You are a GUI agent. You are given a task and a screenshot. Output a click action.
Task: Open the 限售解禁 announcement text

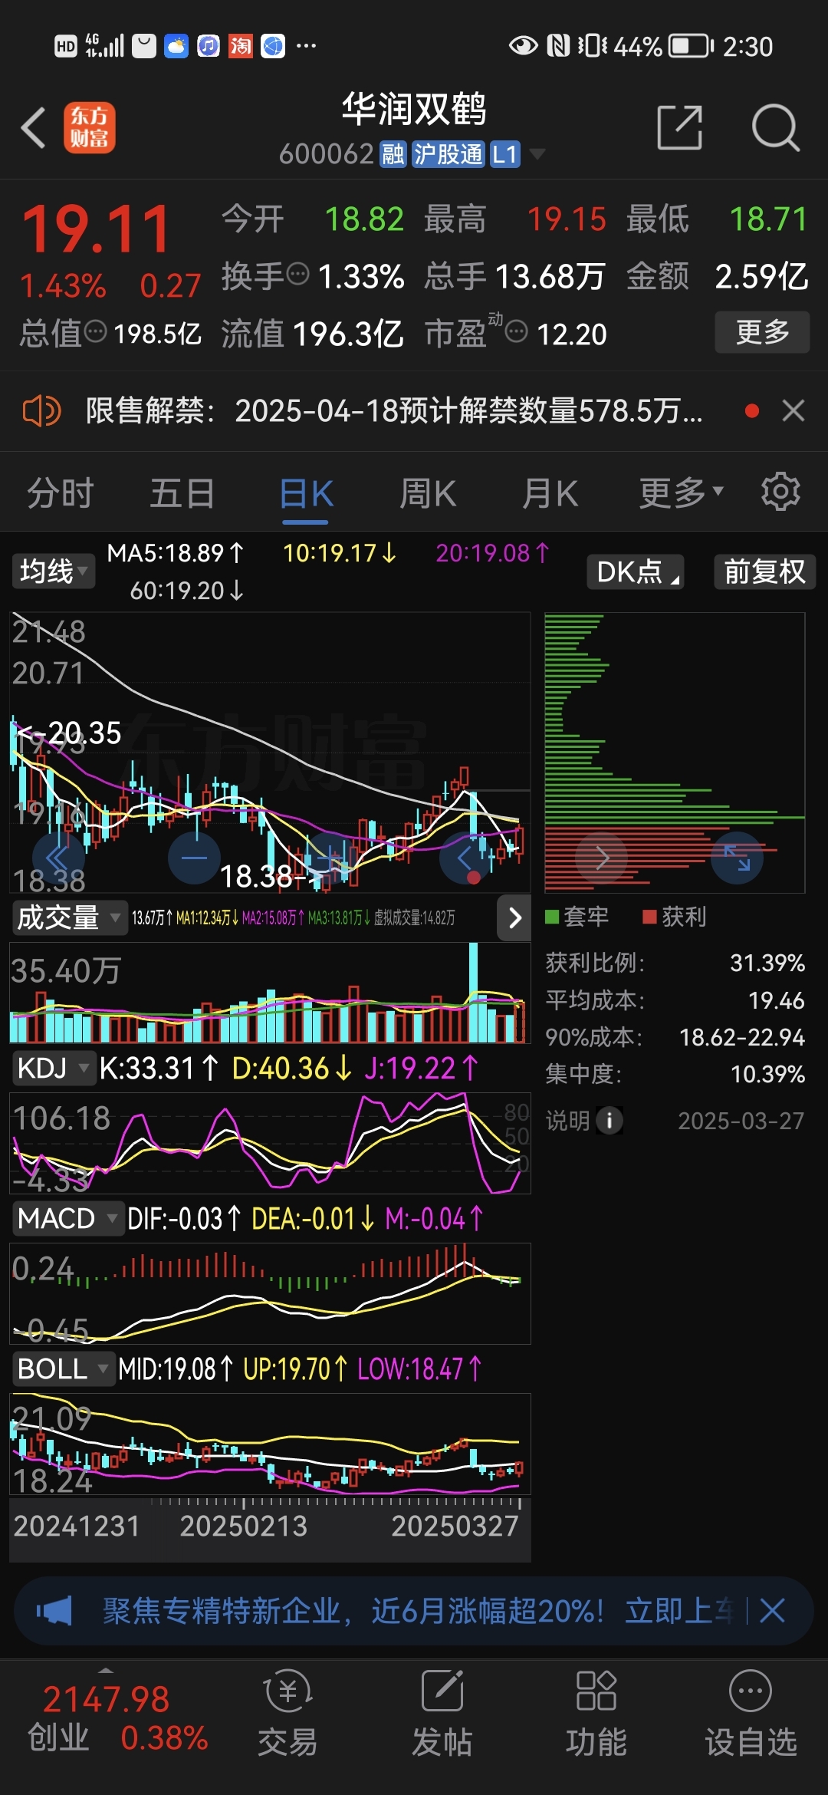click(394, 411)
